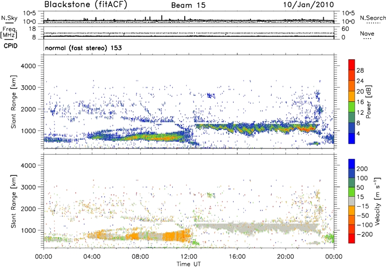
Task: Click the '200' label on velocity scale
Action: click(362, 169)
